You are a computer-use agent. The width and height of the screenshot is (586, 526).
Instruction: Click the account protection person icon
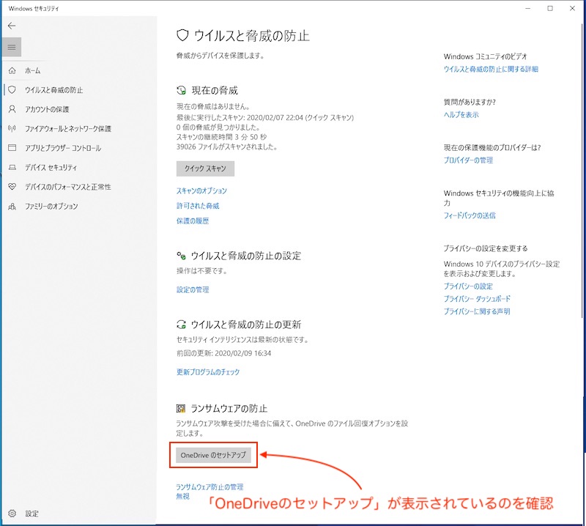pyautogui.click(x=12, y=109)
